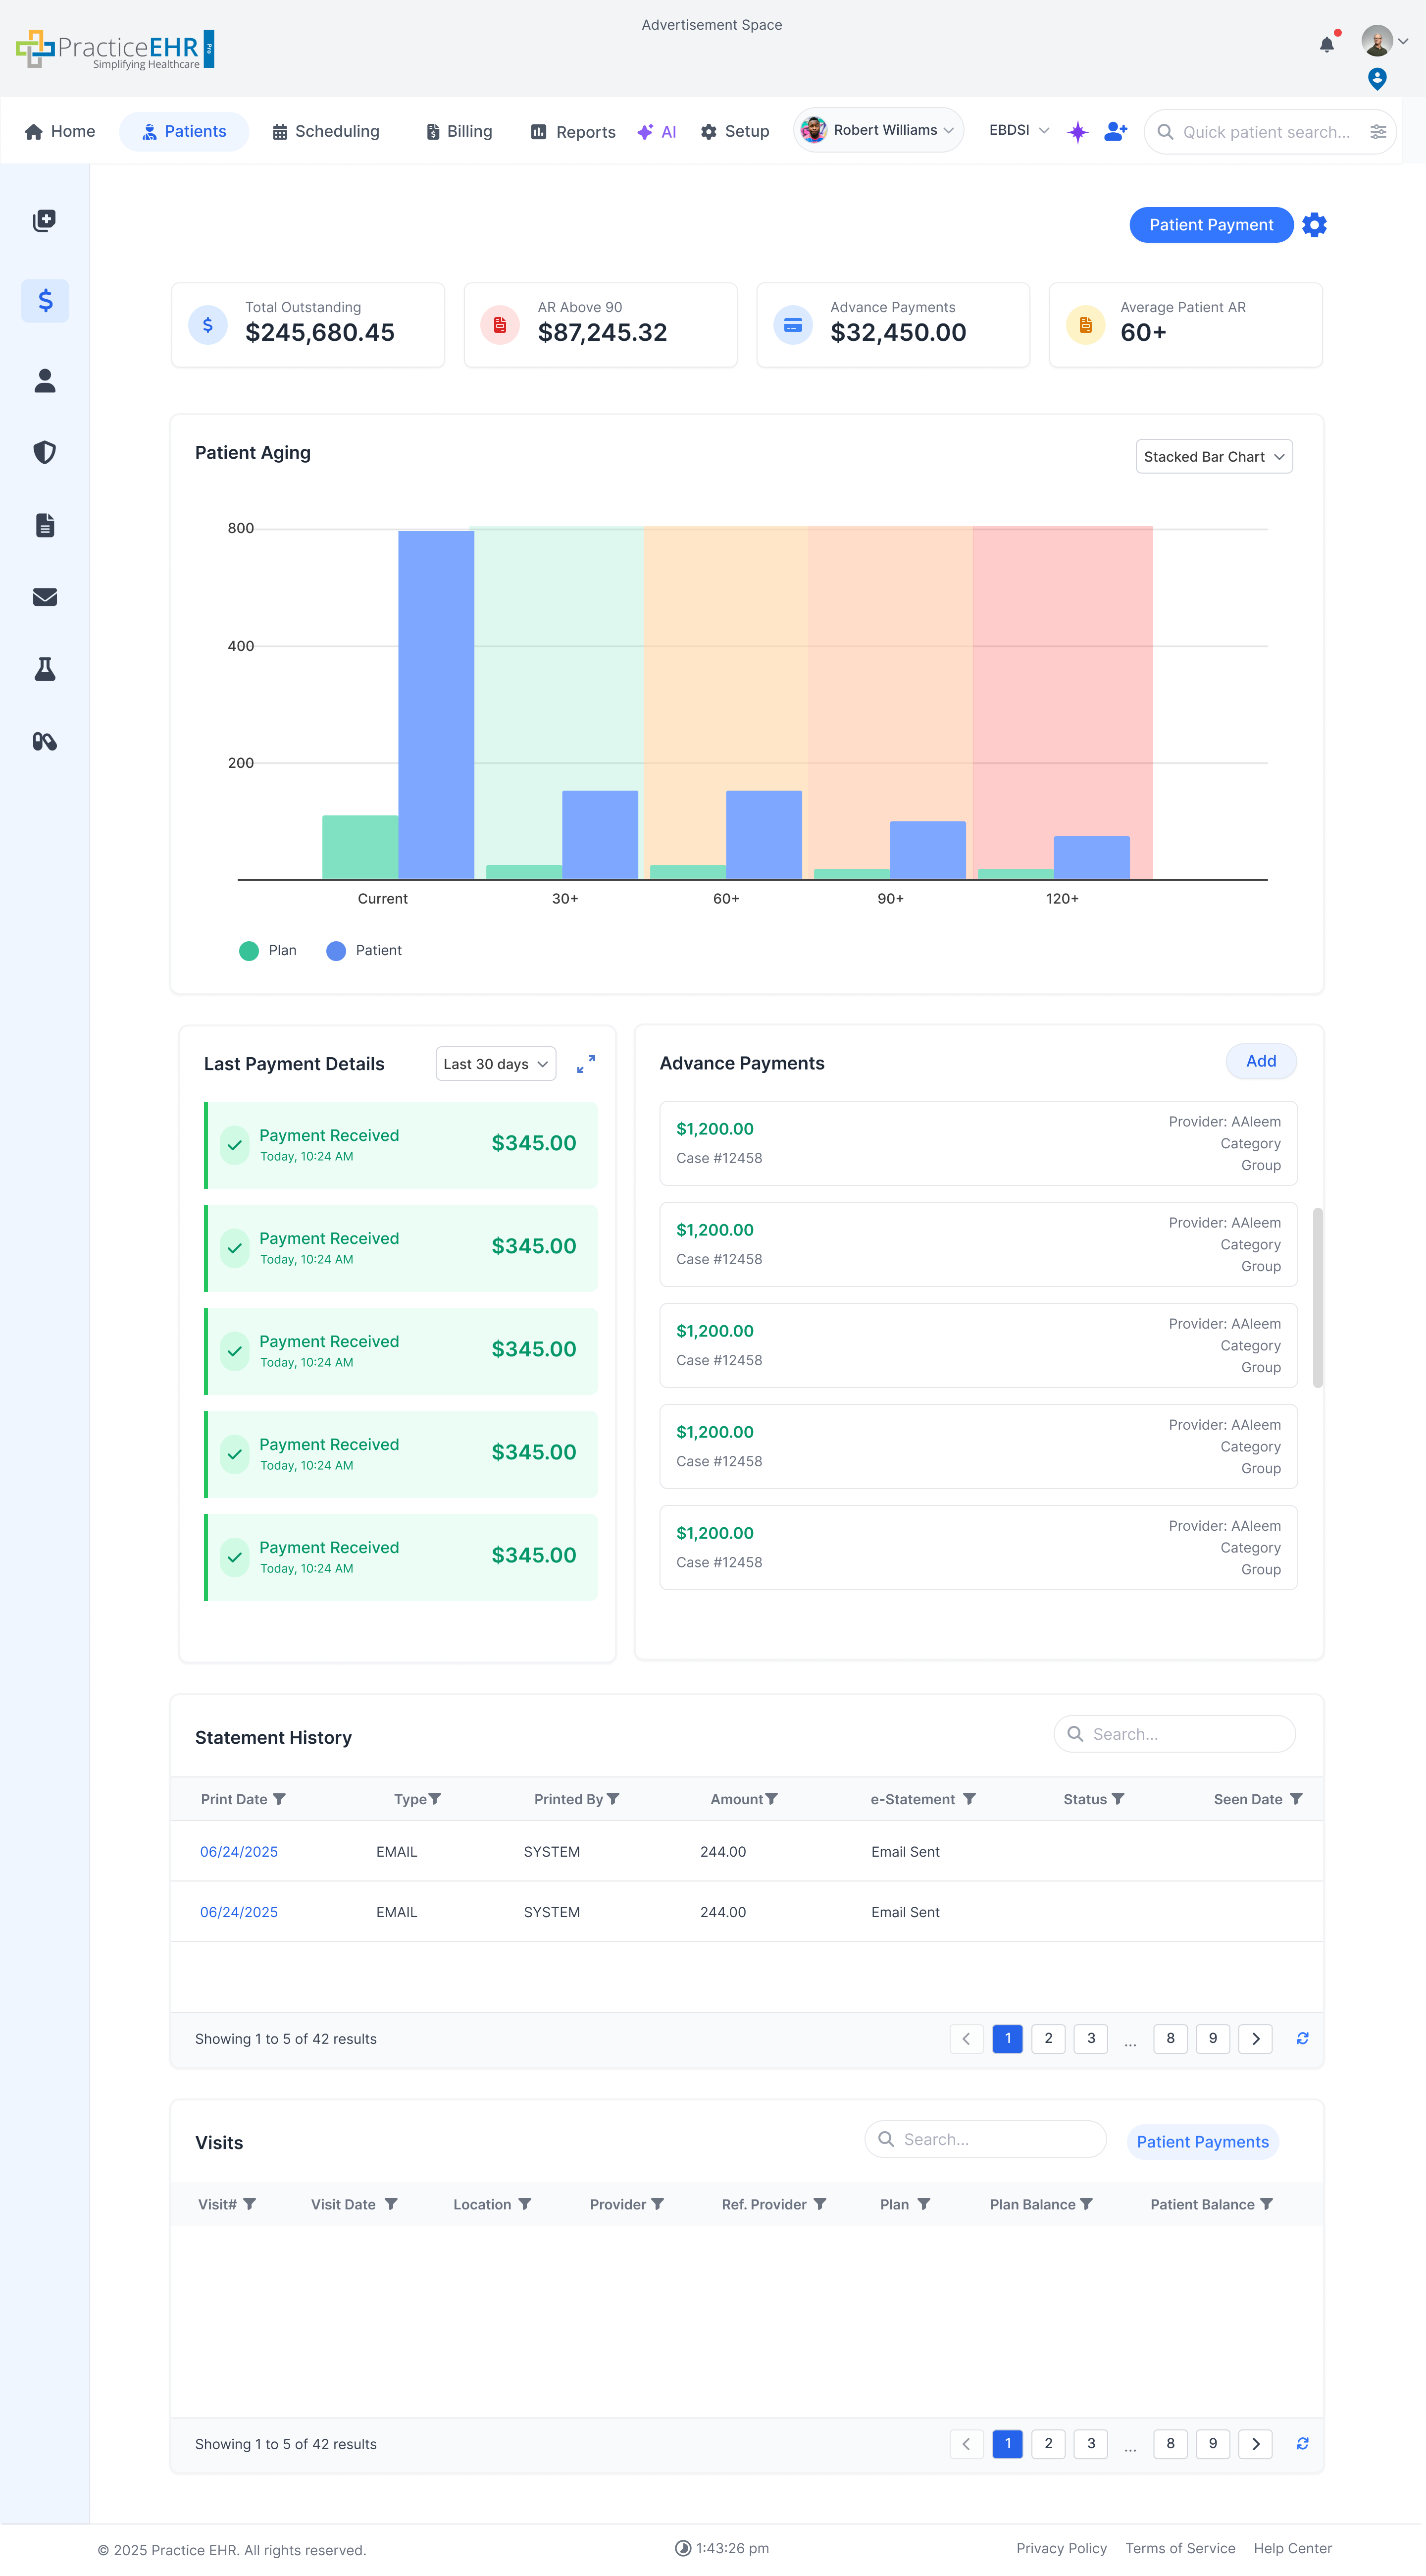Expand the EBDSI dropdown

pyautogui.click(x=1018, y=130)
